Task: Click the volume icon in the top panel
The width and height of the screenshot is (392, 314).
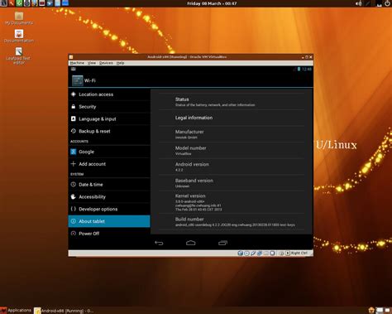Action: click(358, 3)
